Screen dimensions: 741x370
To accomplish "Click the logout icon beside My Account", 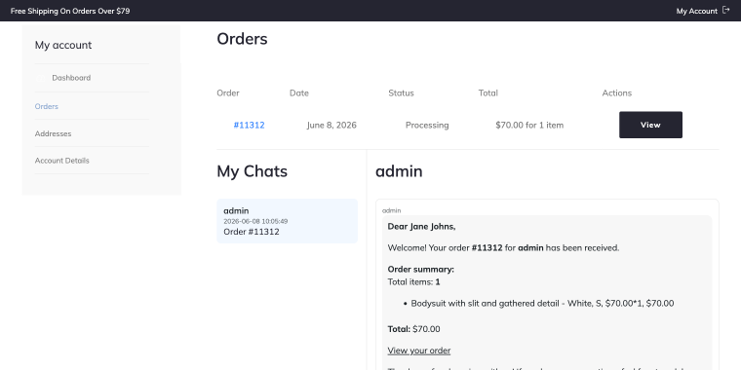I will click(726, 11).
